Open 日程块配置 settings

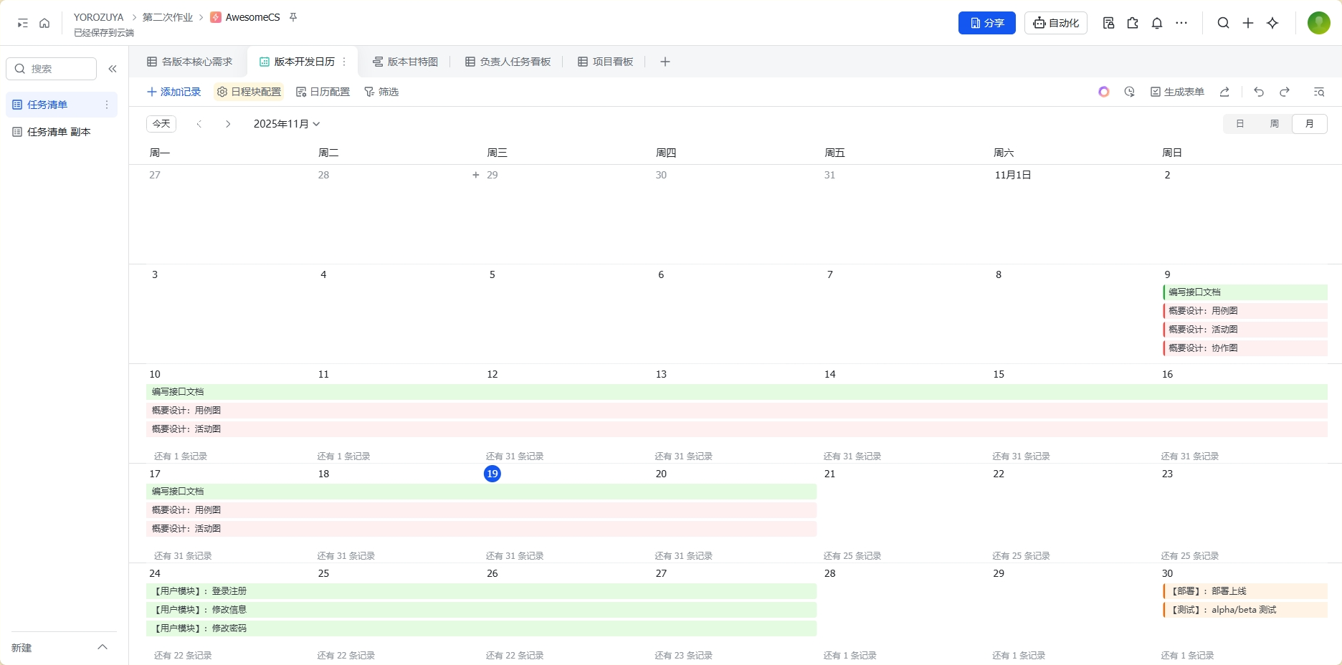pos(249,92)
